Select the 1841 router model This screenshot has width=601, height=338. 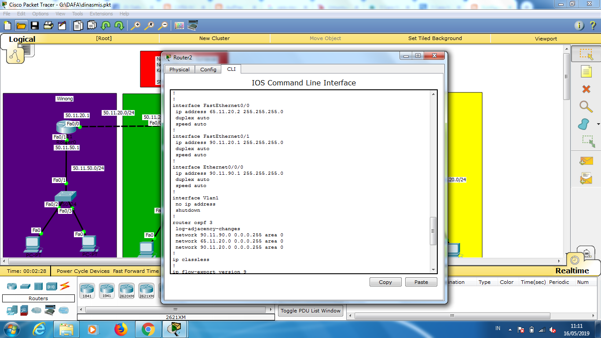click(x=87, y=290)
